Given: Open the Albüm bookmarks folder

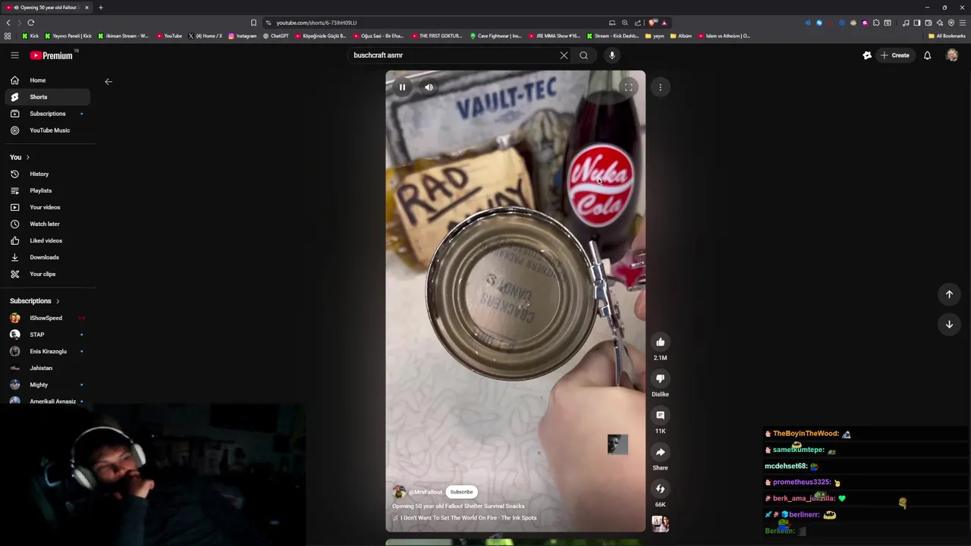Looking at the screenshot, I should [681, 36].
